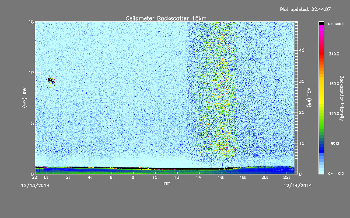Click the 4: hour tick label
The width and height of the screenshot is (350, 218).
click(x=90, y=177)
